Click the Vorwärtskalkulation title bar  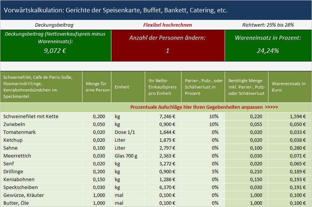coord(156,10)
